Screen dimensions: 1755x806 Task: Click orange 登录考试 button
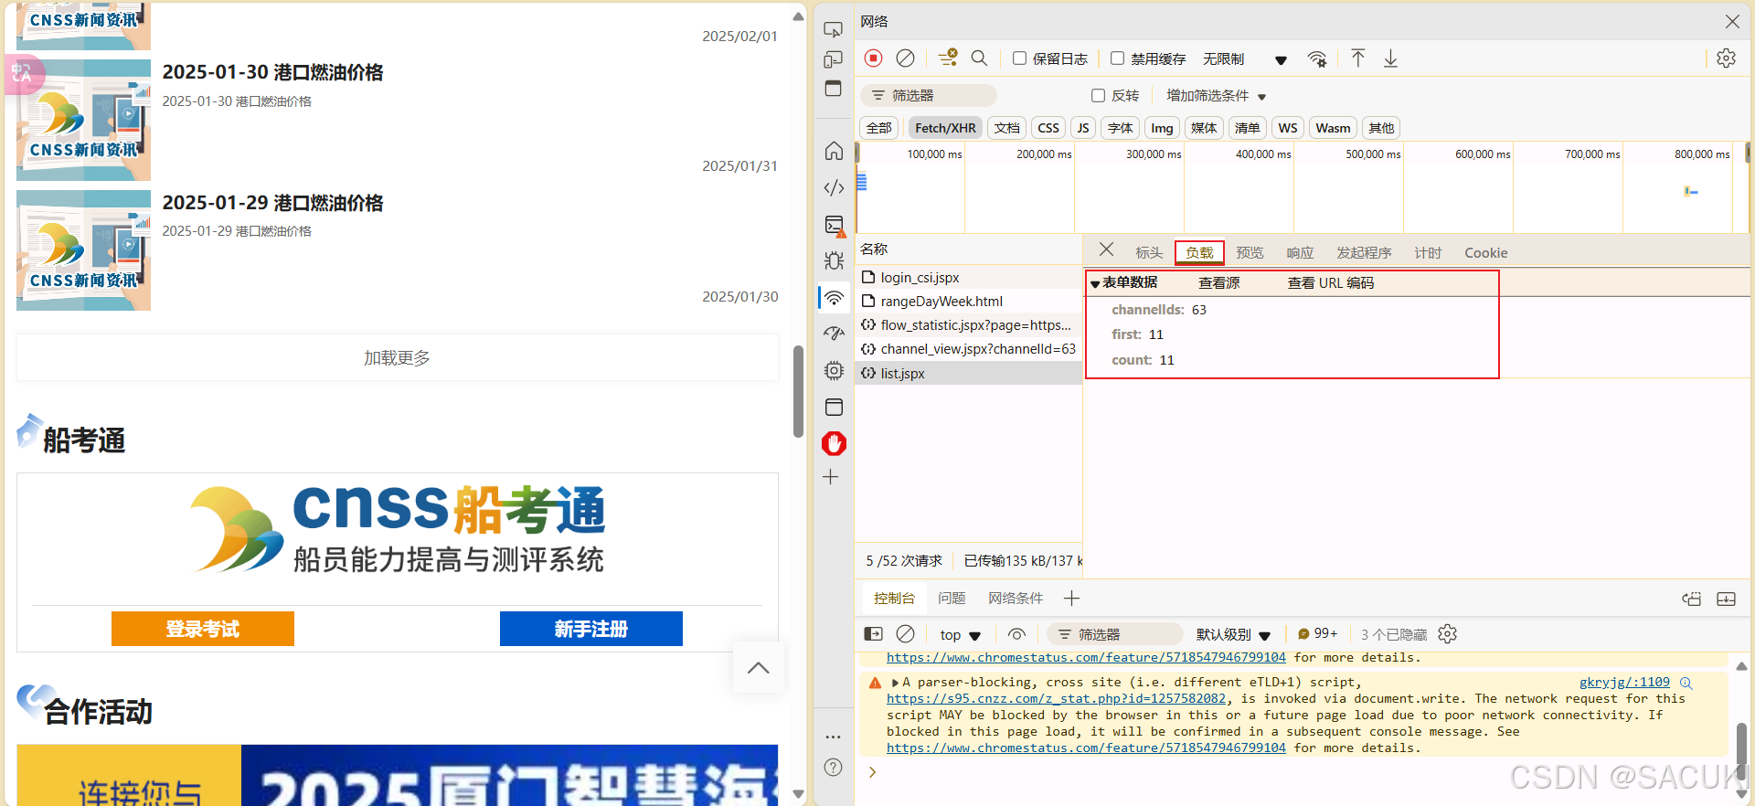[x=203, y=629]
